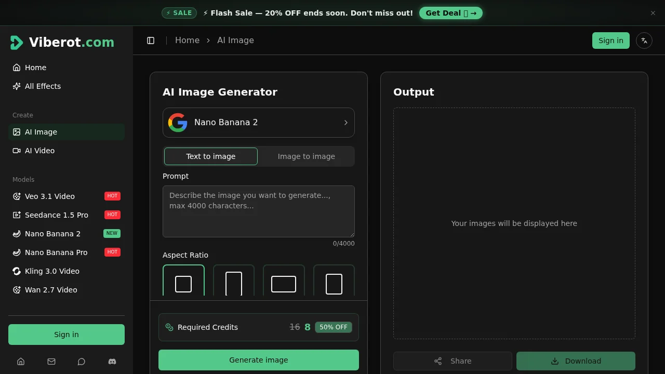Click Get Deal in the flash sale banner
The height and width of the screenshot is (374, 665).
pos(450,12)
